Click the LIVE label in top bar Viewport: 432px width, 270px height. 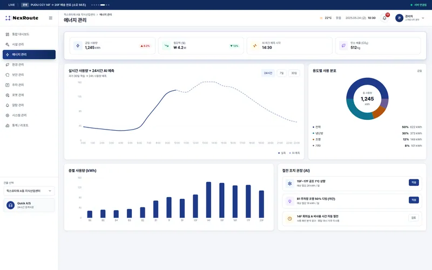pyautogui.click(x=11, y=5)
